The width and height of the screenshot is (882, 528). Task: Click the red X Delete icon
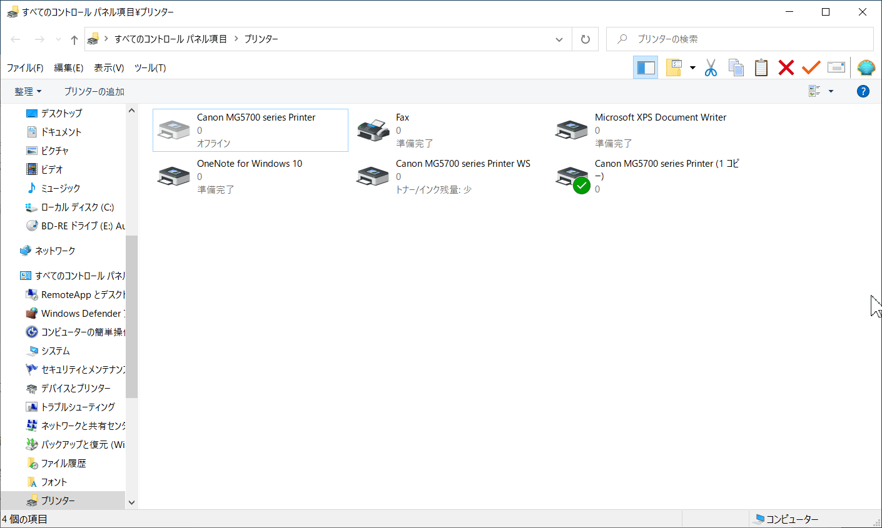786,67
